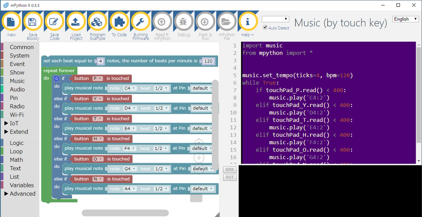Select the List block category
This screenshot has width=422, height=217.
(x=14, y=177)
